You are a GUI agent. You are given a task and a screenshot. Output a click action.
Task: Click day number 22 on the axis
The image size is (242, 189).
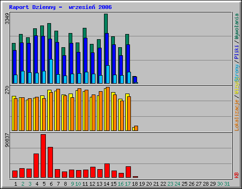coord(163,184)
